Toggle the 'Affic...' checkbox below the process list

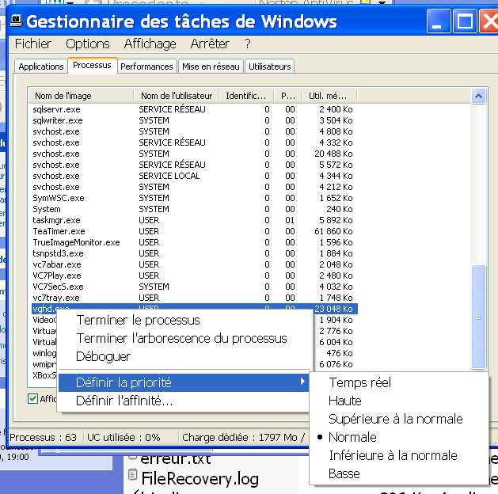32,398
